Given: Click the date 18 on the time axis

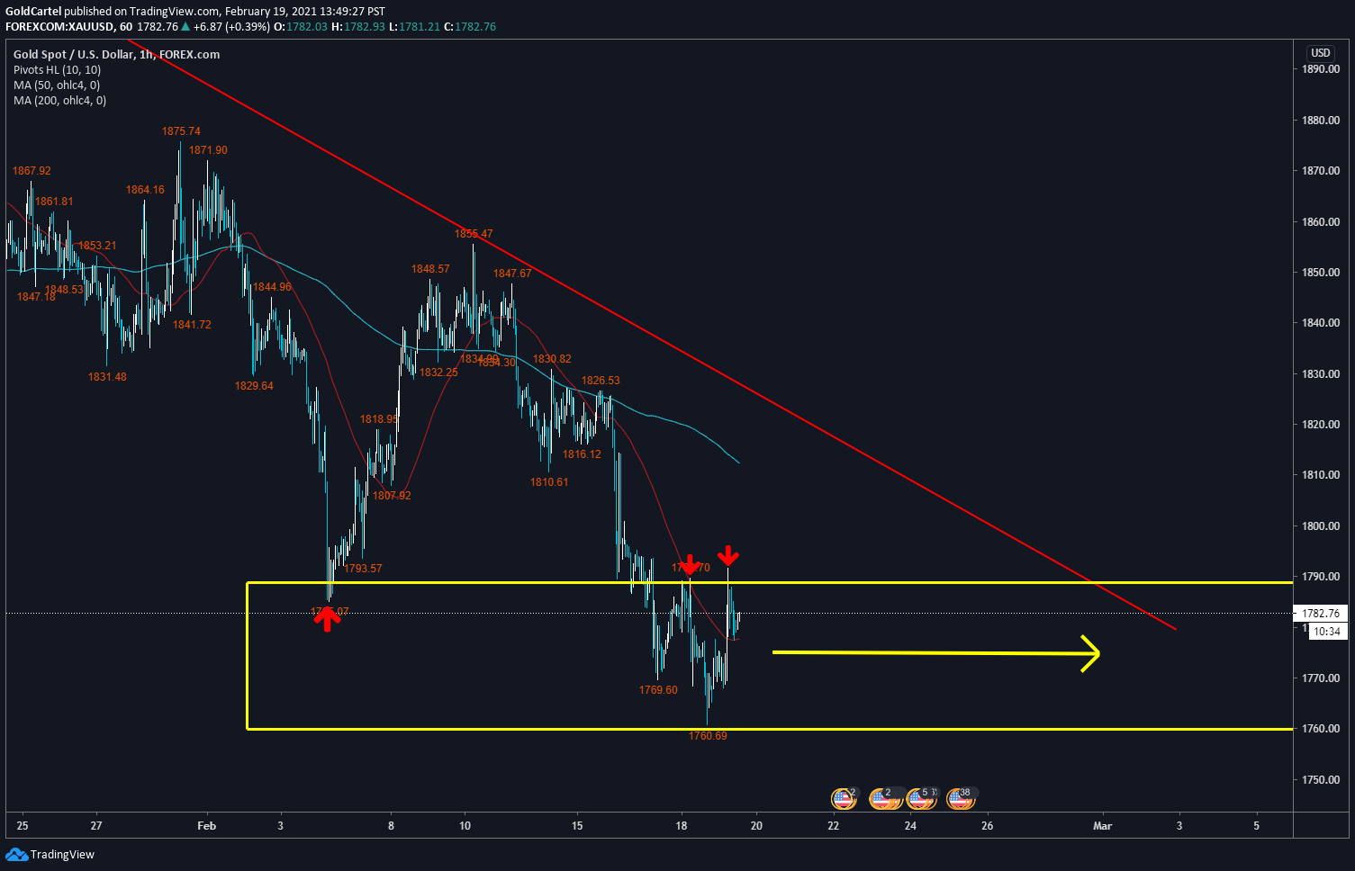Looking at the screenshot, I should click(682, 826).
